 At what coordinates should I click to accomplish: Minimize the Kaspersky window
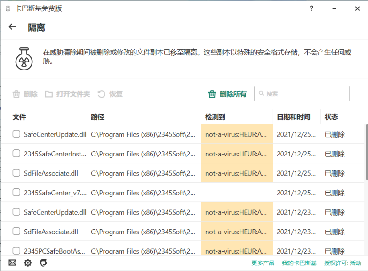[x=335, y=8]
